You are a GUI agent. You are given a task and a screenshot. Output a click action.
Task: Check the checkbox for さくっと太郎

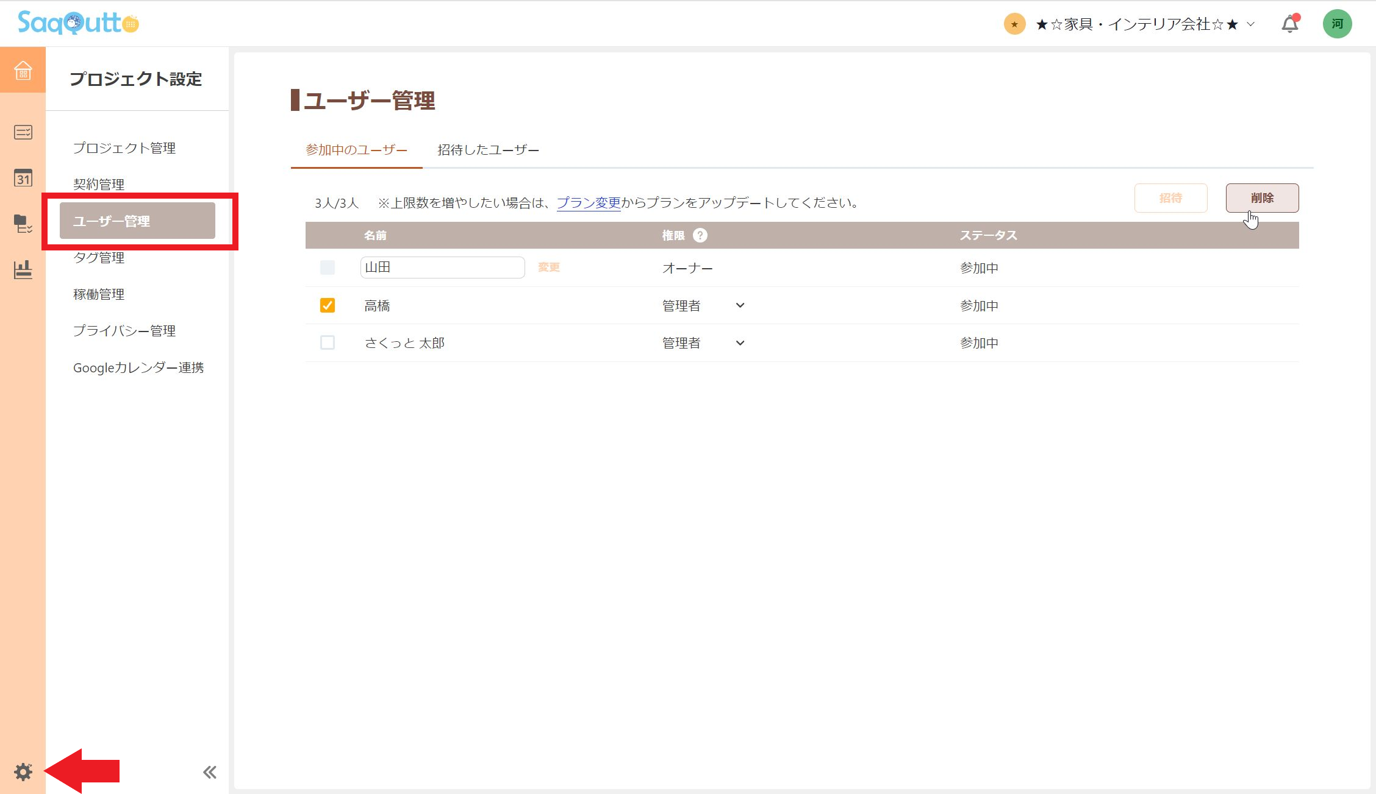pos(328,342)
